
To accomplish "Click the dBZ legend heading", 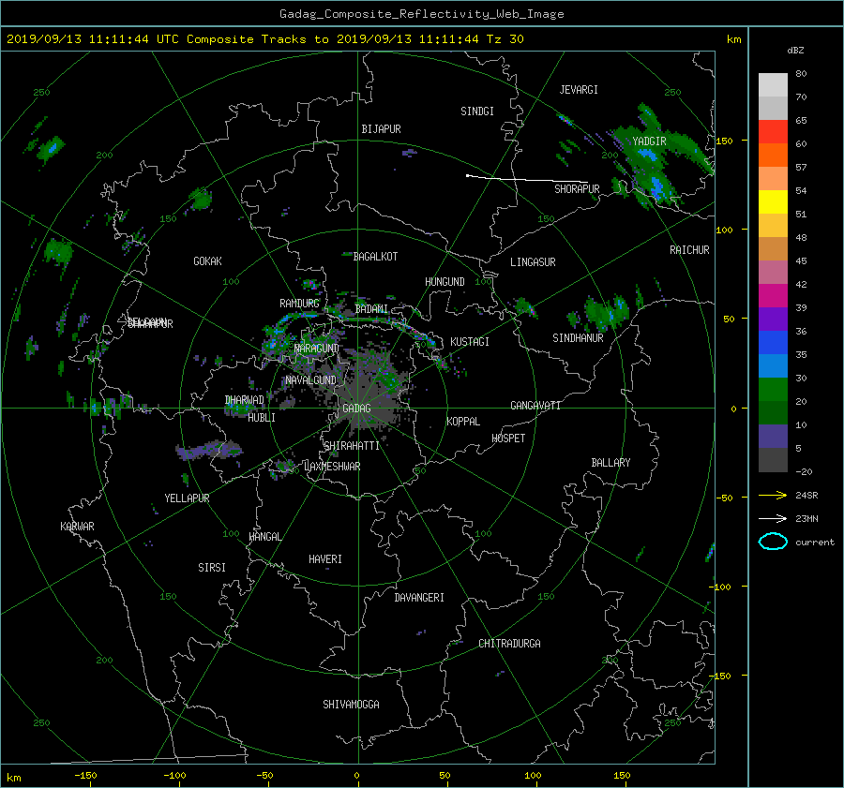I will click(795, 51).
